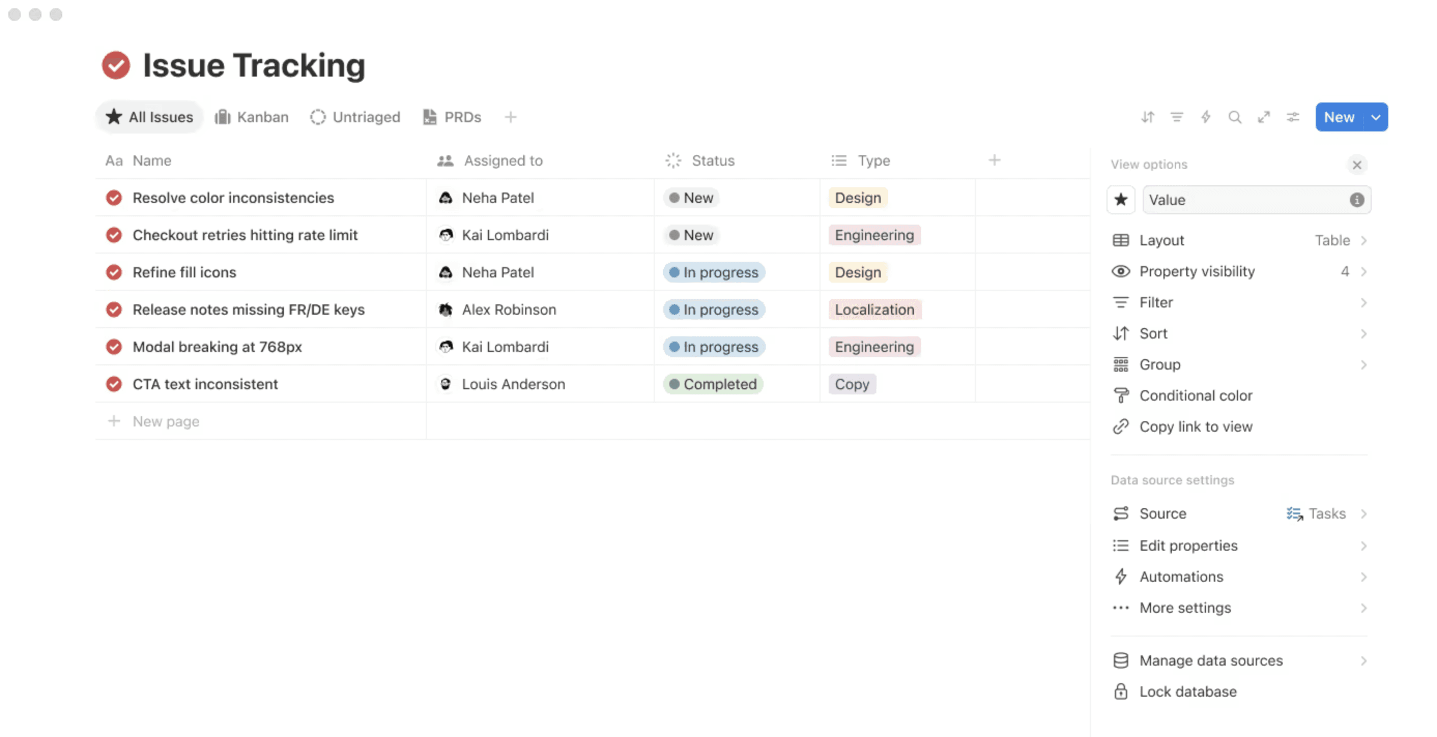Click the info icon in Value field
This screenshot has width=1437, height=737.
1357,200
